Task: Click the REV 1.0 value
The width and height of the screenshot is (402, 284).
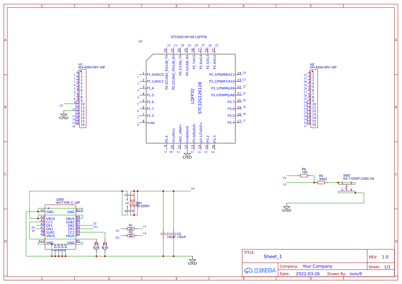Action: [385, 257]
